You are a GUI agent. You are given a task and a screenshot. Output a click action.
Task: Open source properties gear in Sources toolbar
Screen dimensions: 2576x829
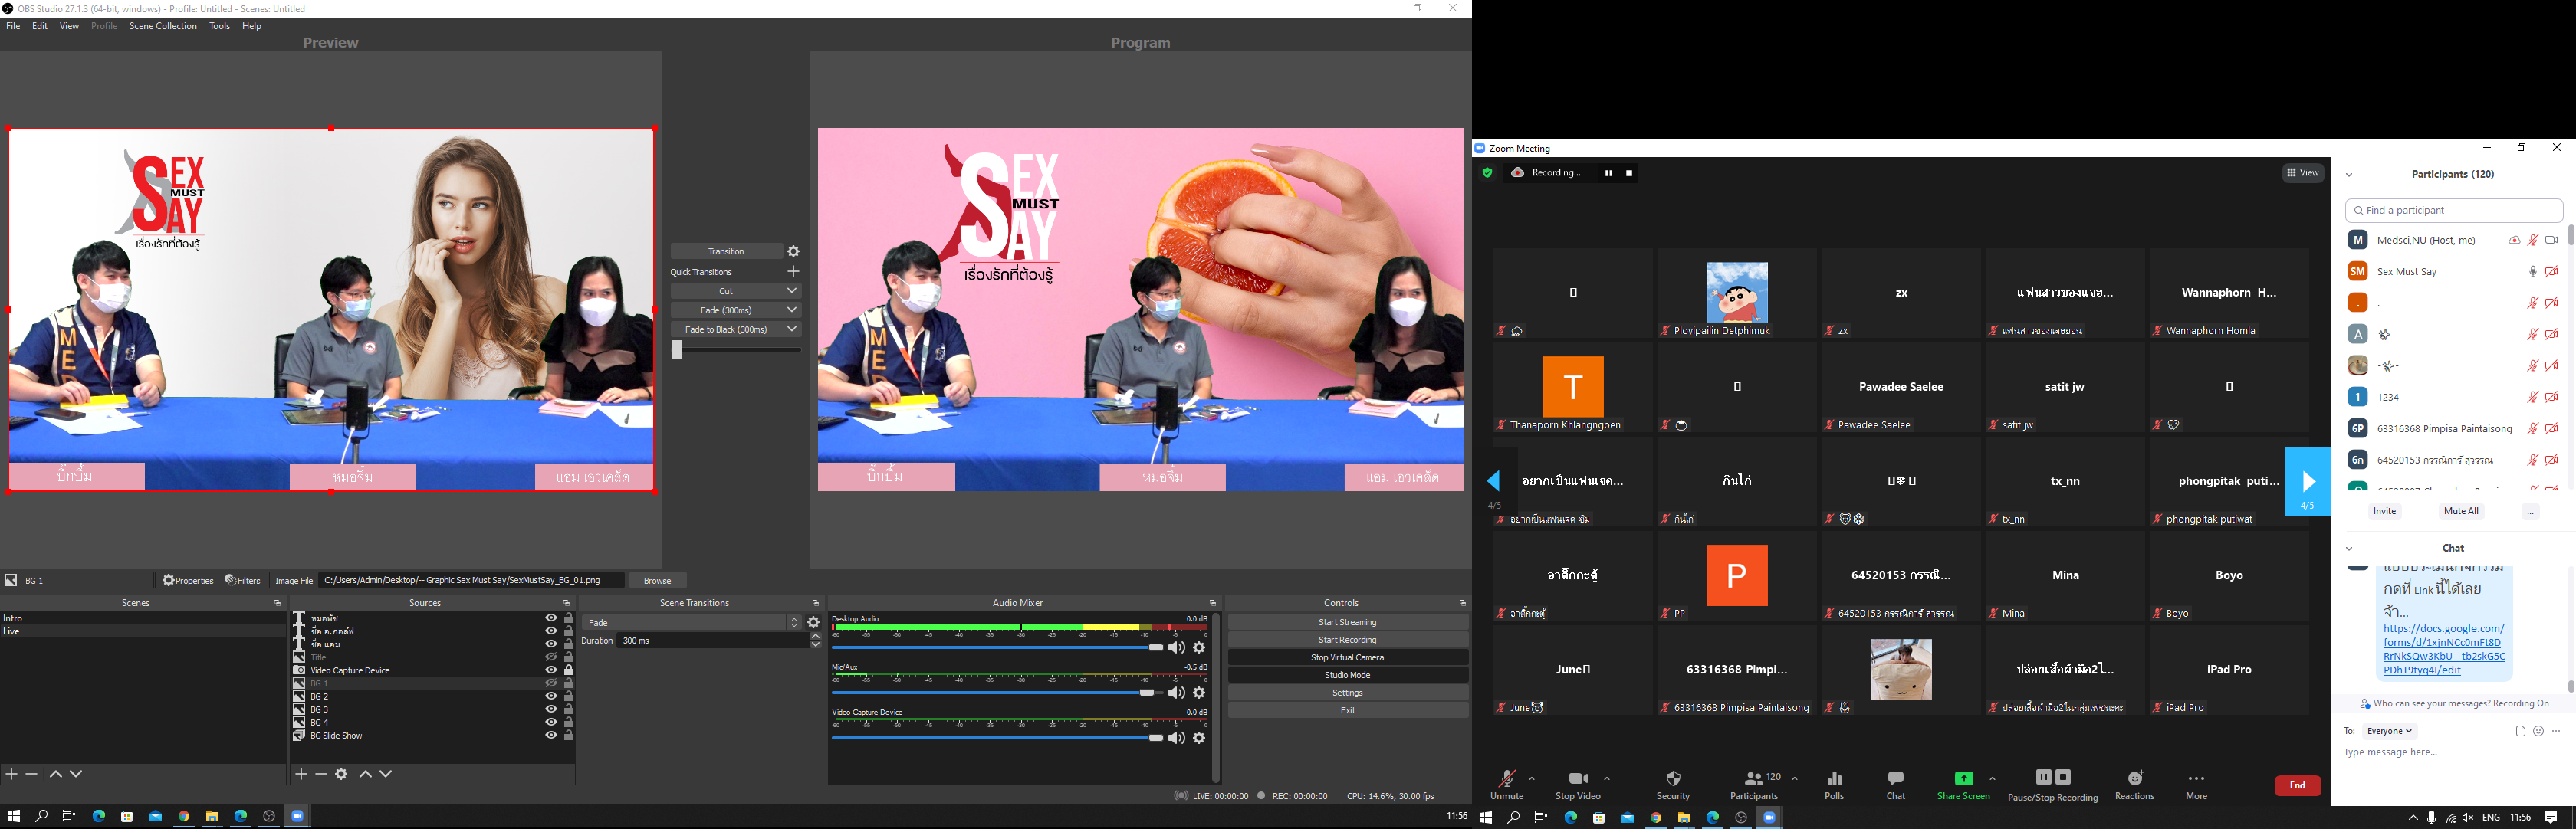point(342,774)
